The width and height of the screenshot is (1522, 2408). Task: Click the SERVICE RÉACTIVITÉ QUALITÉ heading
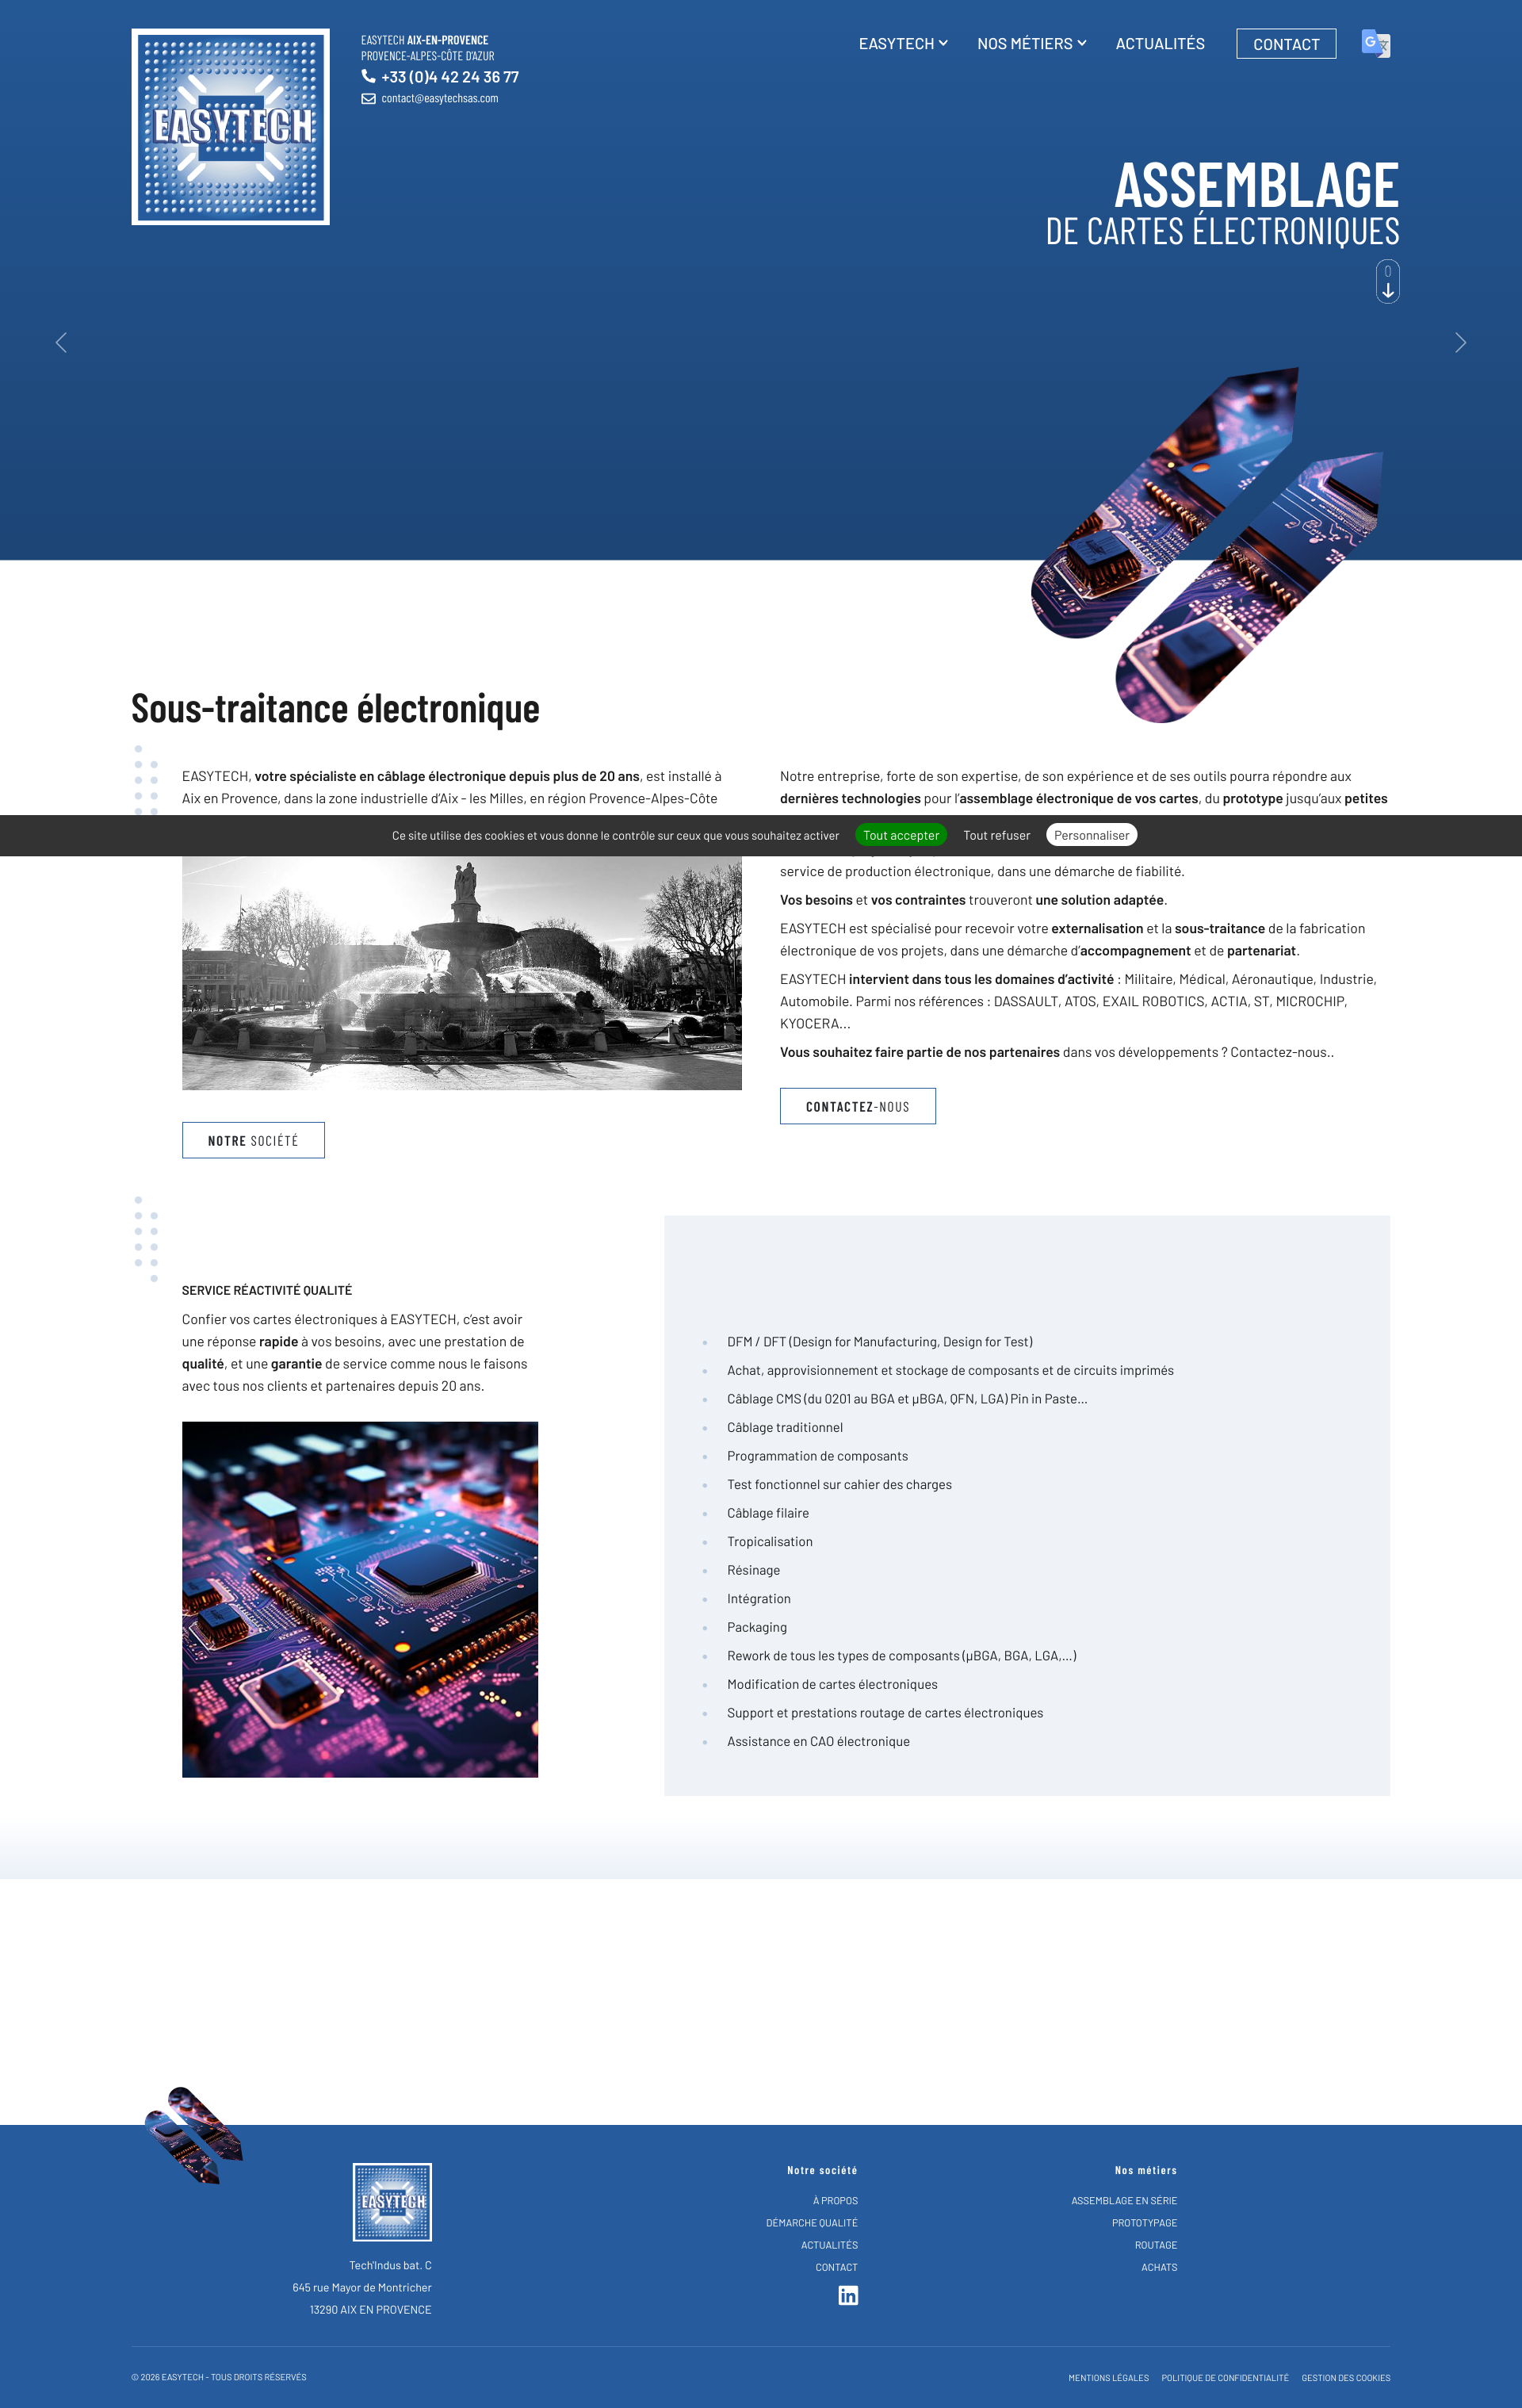[267, 1290]
